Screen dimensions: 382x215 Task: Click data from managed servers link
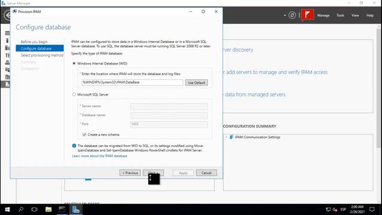click(254, 94)
